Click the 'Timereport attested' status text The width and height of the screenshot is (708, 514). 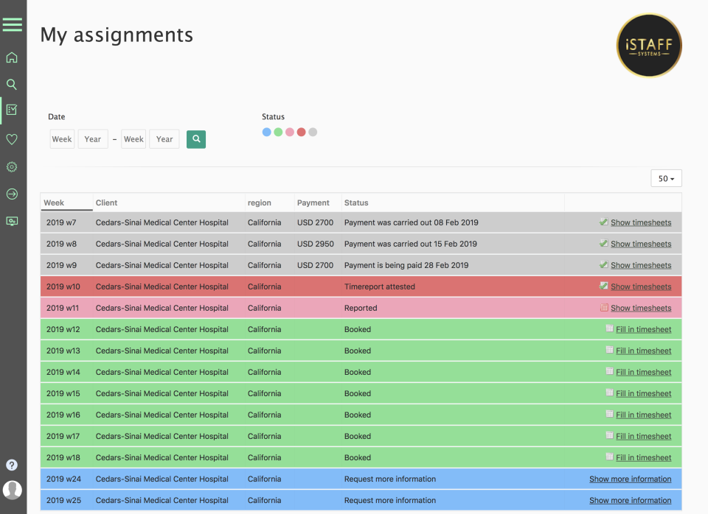point(379,286)
